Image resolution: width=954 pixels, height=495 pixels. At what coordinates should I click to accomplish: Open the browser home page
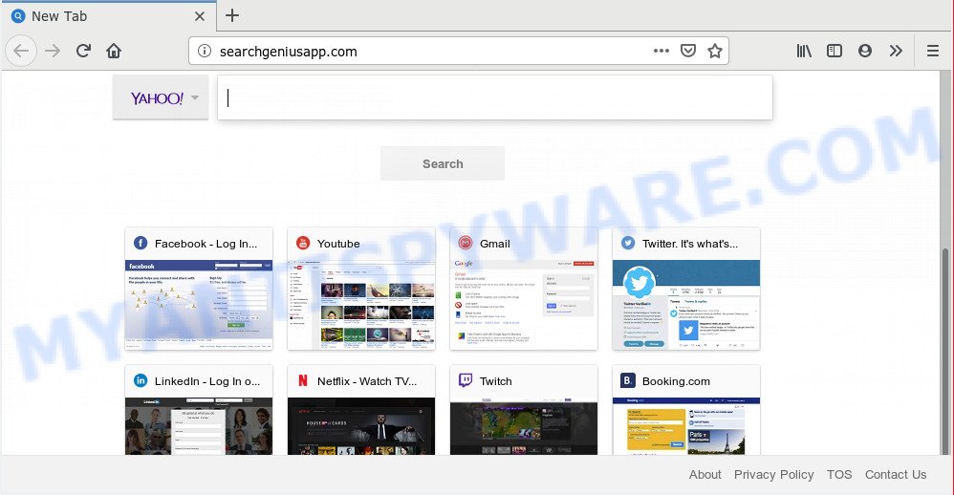pos(114,51)
